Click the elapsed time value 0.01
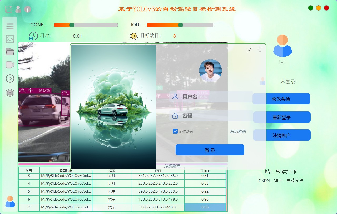Screen dimensions: 337x214 (x=77, y=36)
